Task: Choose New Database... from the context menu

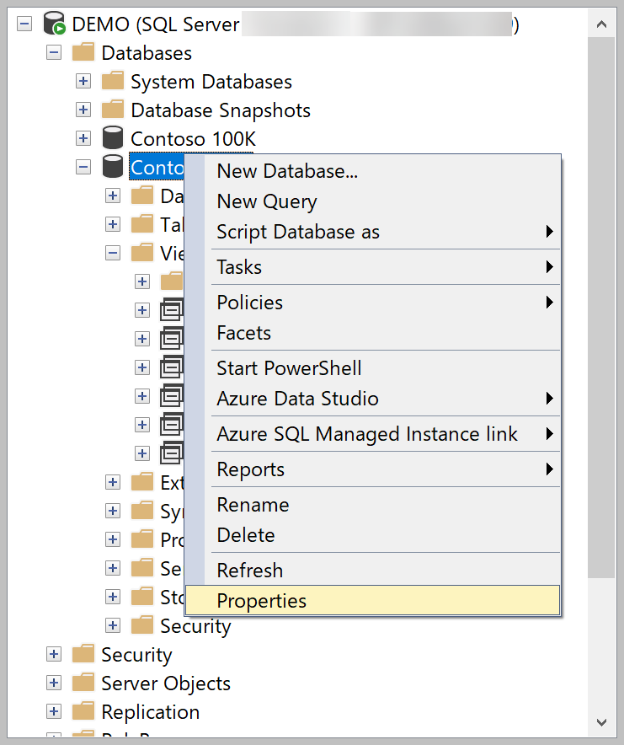Action: pos(372,171)
